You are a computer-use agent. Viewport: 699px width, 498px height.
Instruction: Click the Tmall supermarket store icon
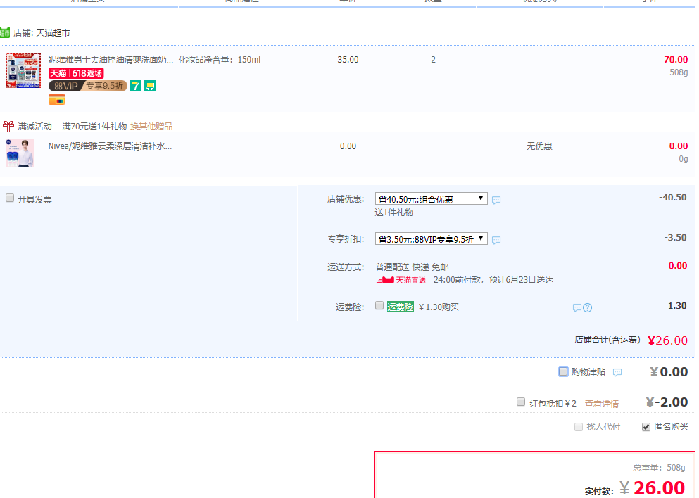coord(5,32)
